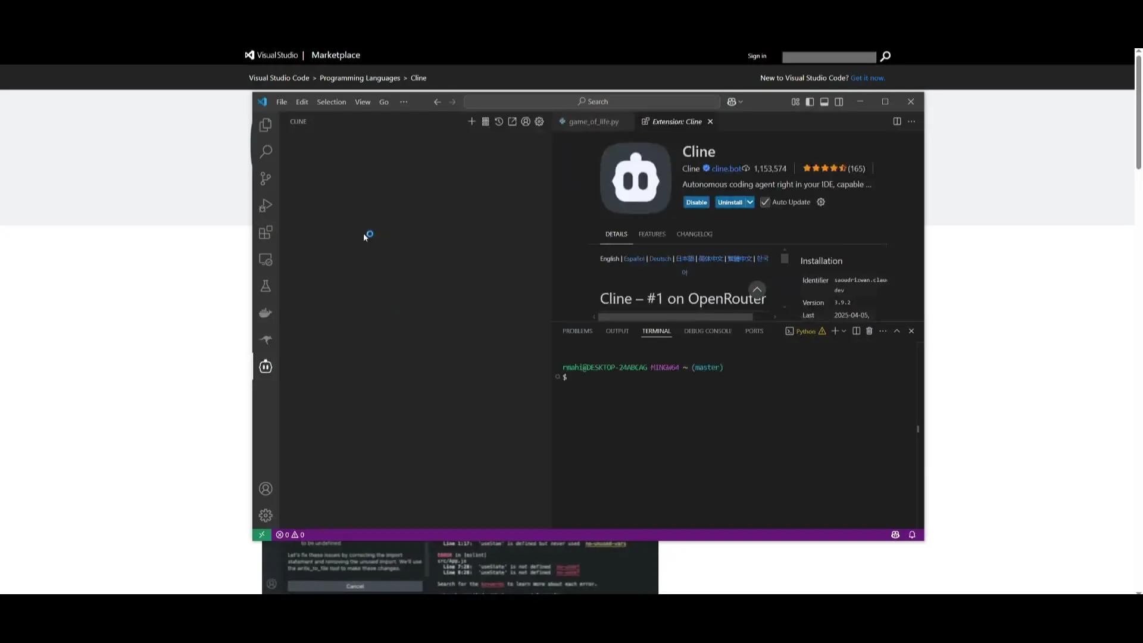The image size is (1143, 643).
Task: Open the Accounts menu in the activity bar
Action: pyautogui.click(x=266, y=489)
